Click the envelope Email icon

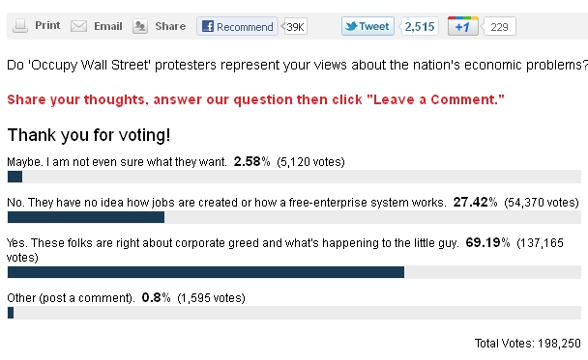point(78,26)
